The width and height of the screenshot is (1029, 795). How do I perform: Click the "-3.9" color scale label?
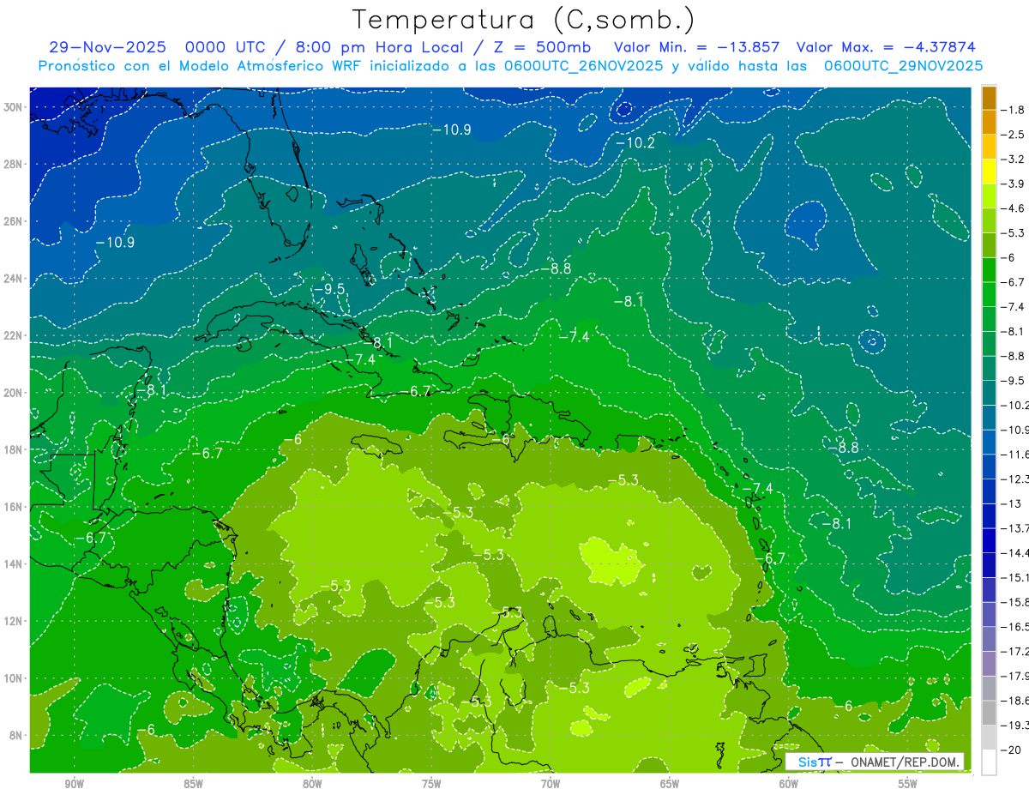point(1013,184)
